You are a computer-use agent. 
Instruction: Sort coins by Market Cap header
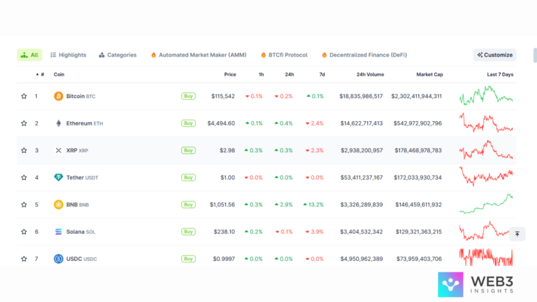tap(429, 74)
